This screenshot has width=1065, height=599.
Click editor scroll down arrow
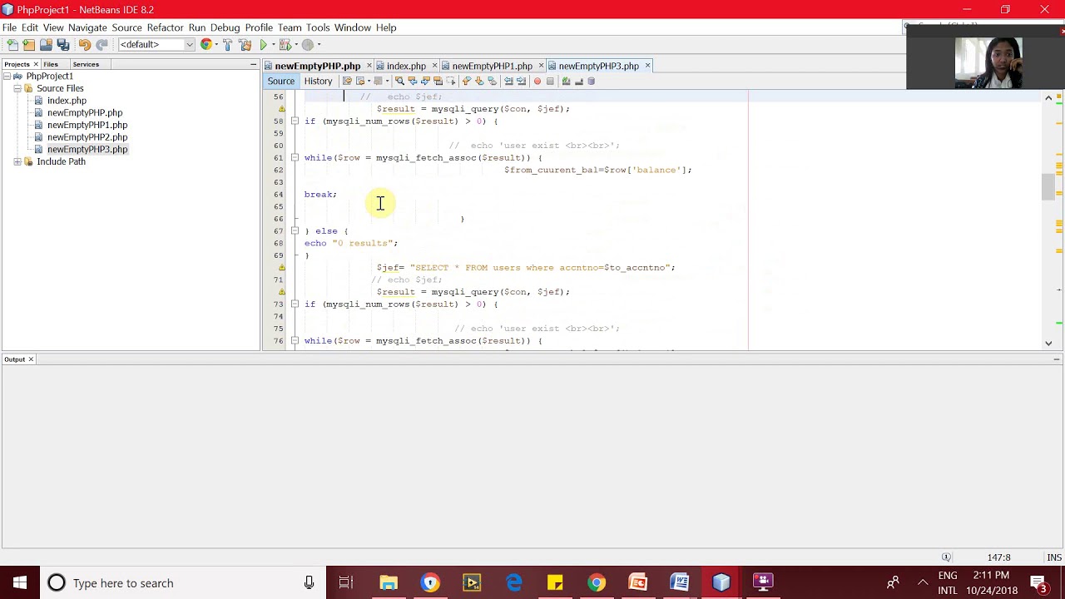(x=1048, y=343)
